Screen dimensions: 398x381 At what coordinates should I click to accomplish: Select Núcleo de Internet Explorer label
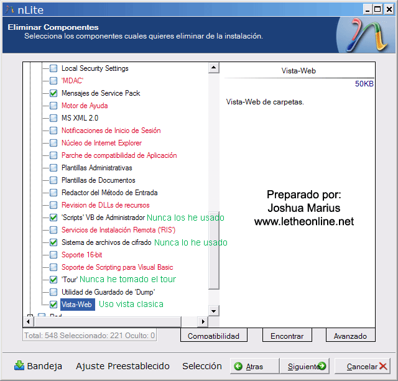[101, 143]
